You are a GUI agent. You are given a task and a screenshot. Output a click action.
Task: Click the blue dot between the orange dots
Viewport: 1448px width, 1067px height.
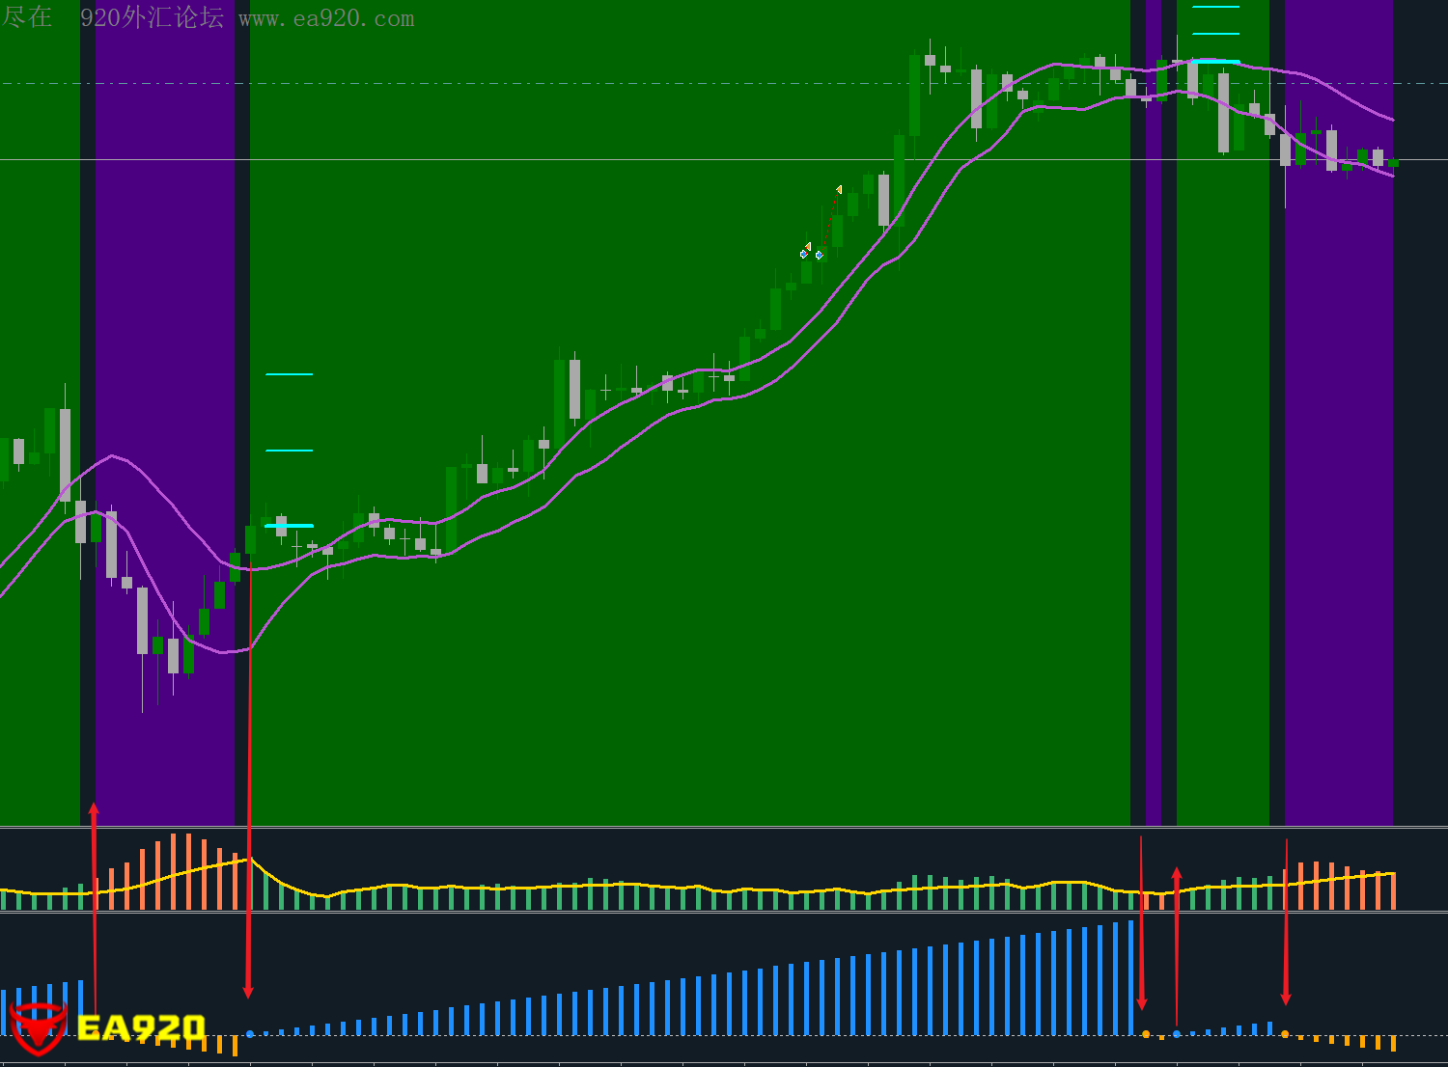click(1176, 1034)
